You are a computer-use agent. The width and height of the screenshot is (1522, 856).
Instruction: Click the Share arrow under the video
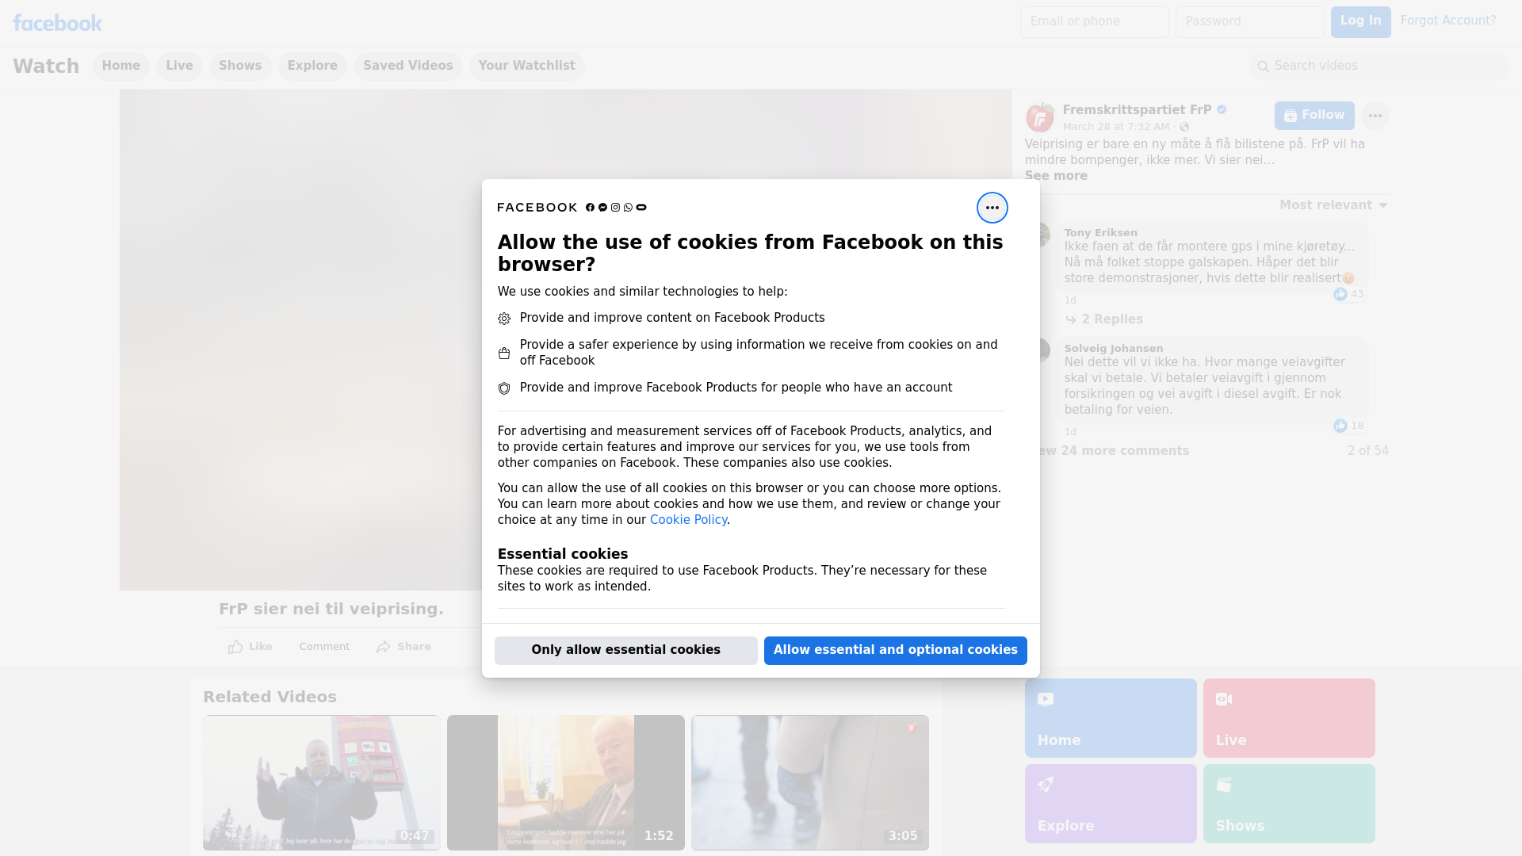pyautogui.click(x=403, y=647)
